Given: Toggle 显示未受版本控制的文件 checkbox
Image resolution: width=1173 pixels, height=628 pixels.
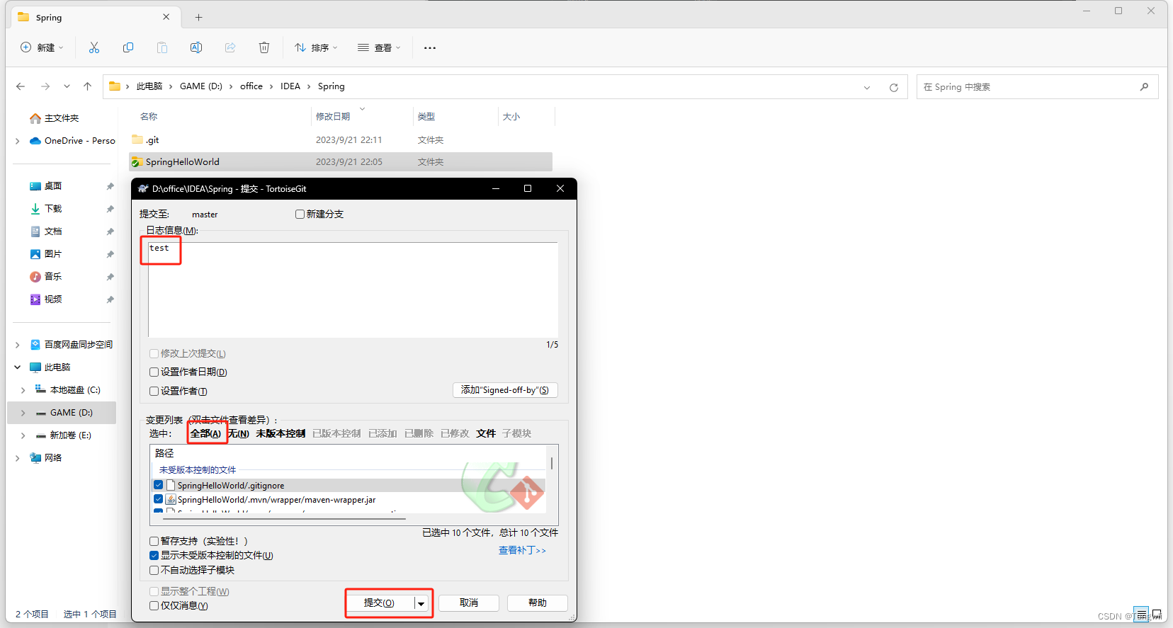Looking at the screenshot, I should pos(154,555).
